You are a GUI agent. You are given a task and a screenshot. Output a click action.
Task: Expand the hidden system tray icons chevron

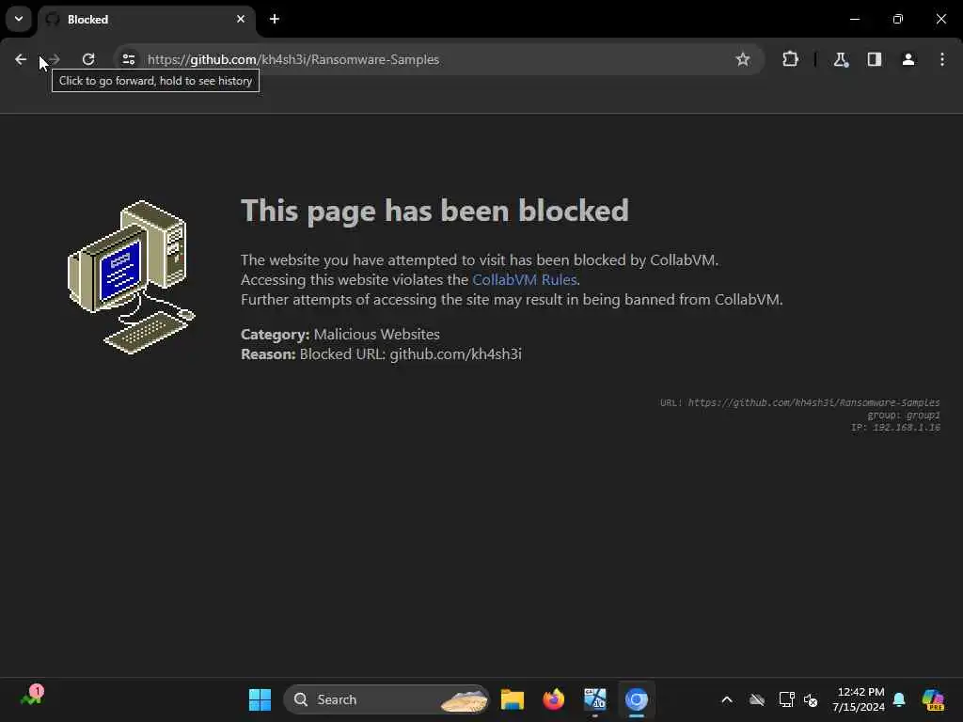click(727, 699)
